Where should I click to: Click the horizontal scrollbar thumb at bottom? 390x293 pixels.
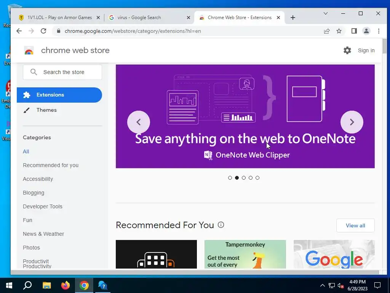pyautogui.click(x=194, y=272)
